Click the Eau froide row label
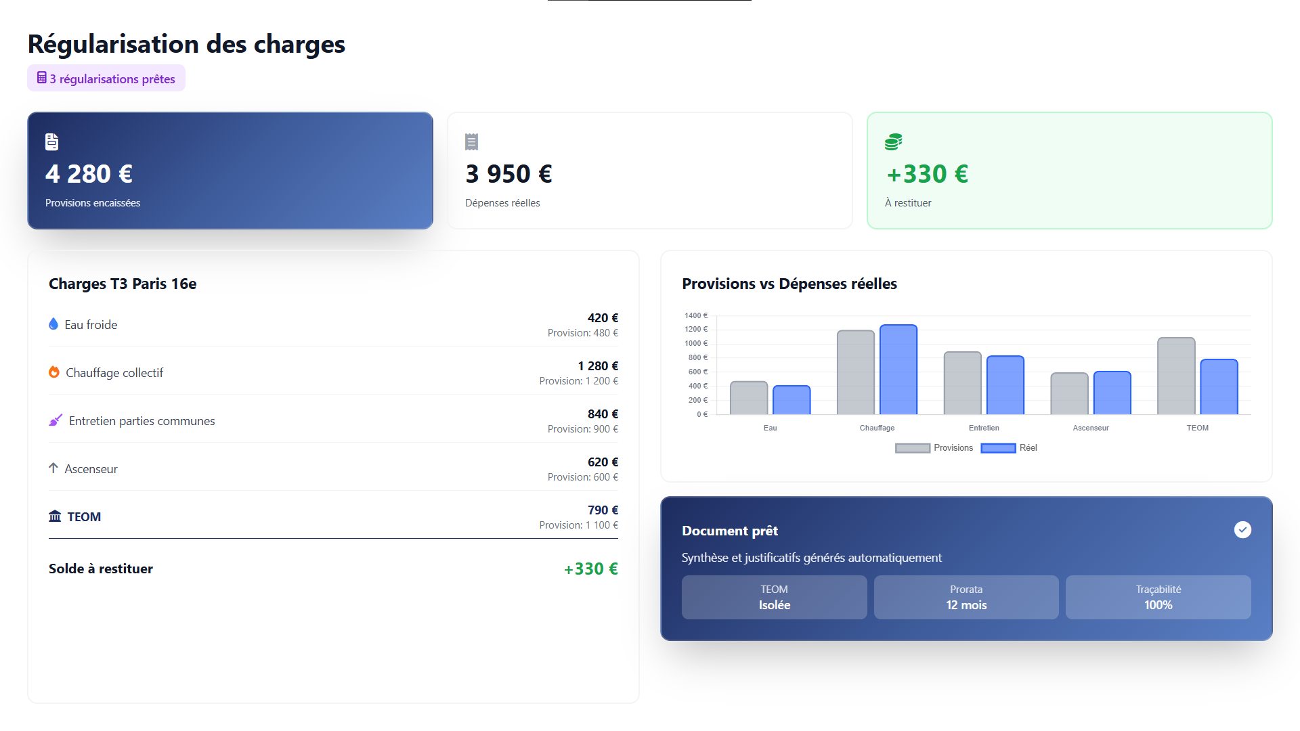This screenshot has width=1300, height=731. click(91, 325)
